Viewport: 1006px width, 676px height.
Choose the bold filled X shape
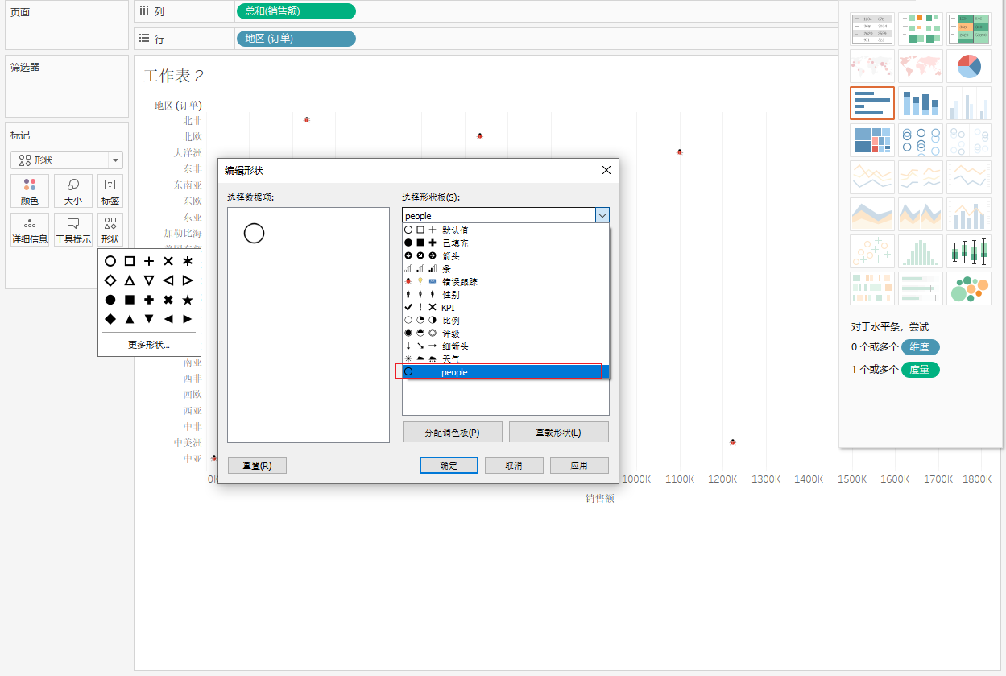click(168, 300)
